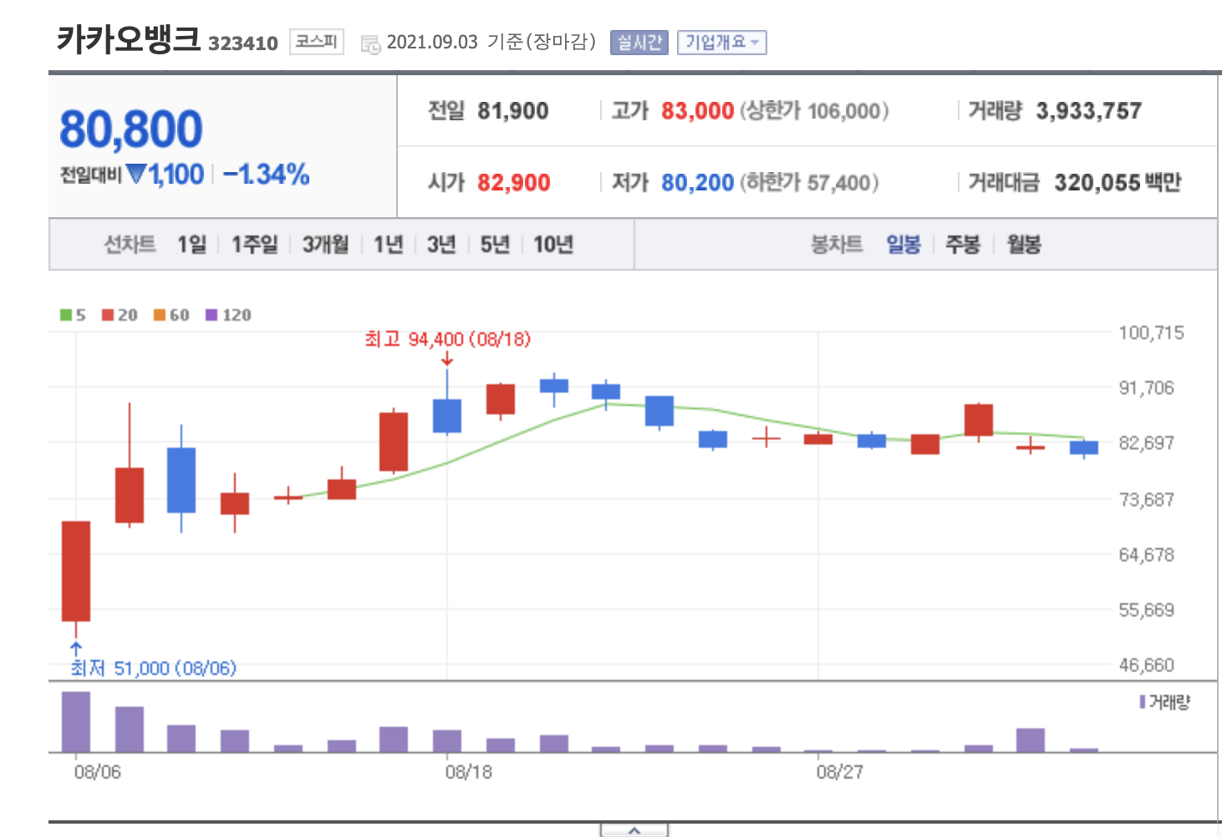The width and height of the screenshot is (1222, 837).
Task: Click trading value 320,055 백만
Action: click(x=1118, y=183)
